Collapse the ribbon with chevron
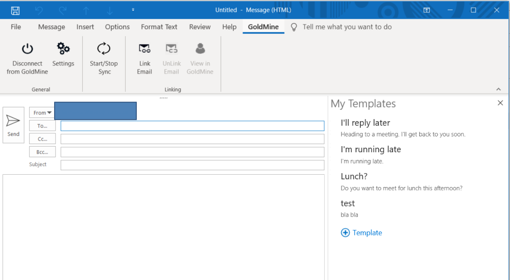Screen dimensions: 510x280 499,89
